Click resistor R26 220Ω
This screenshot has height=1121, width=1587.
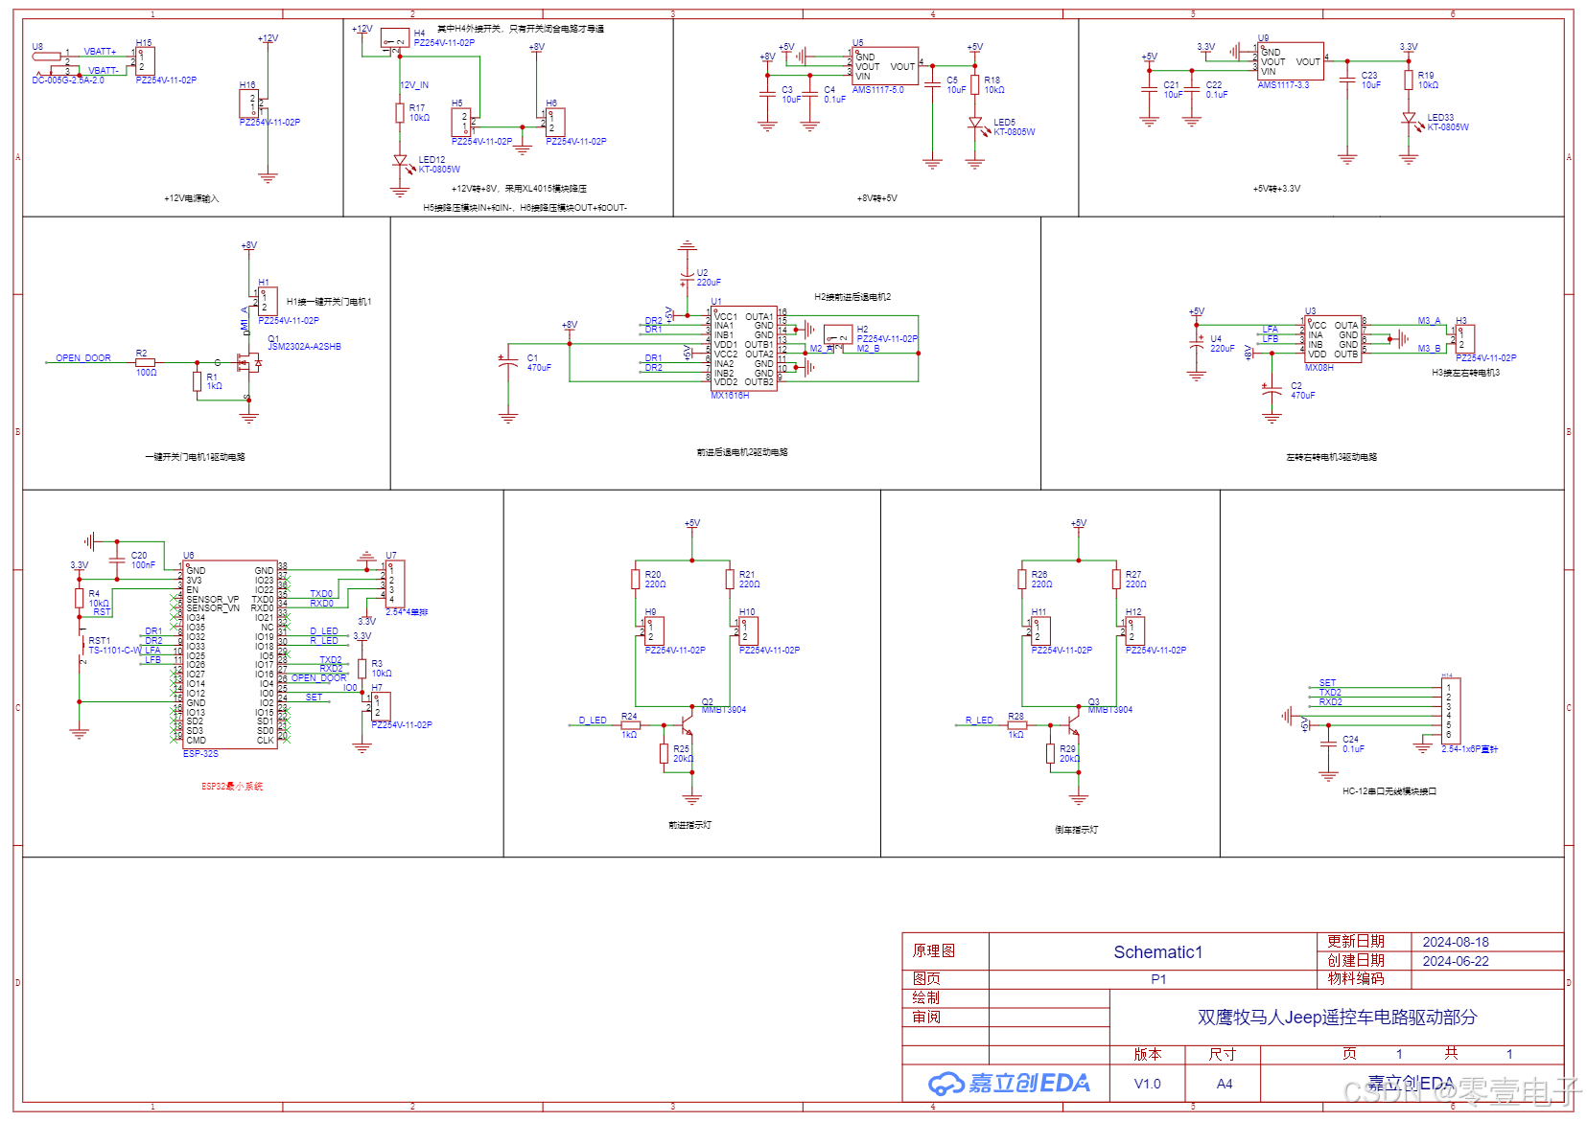(x=1022, y=579)
